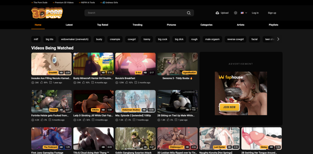Click the 'Videos Being Watched' heading

(x=52, y=48)
